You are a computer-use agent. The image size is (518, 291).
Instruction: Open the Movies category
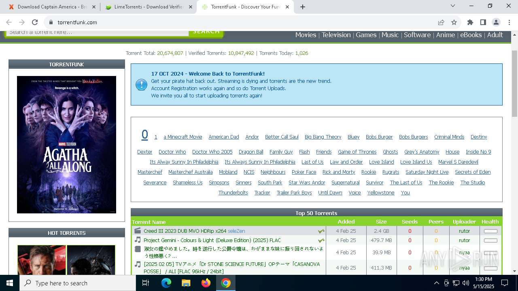[306, 35]
